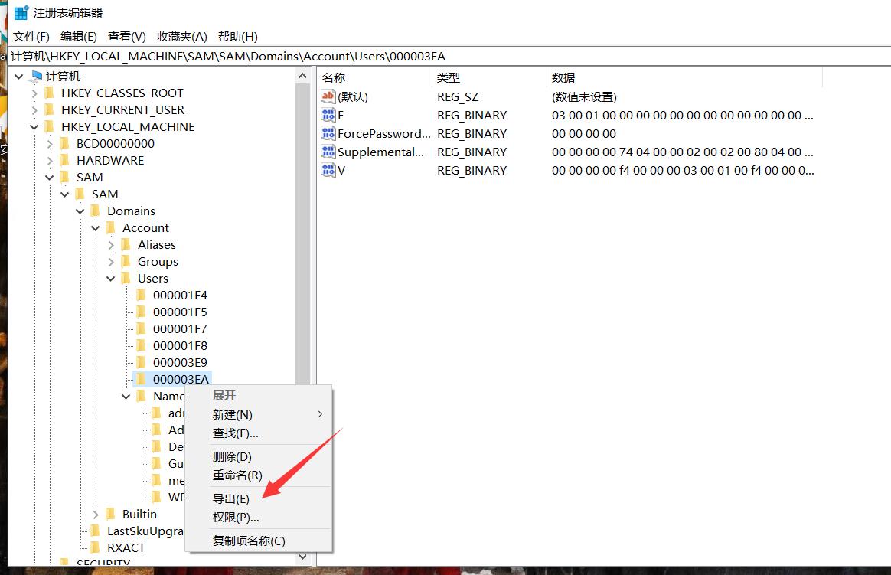Screen dimensions: 891x575
Task: Open 权限(P)... in the context menu
Action: coord(236,518)
